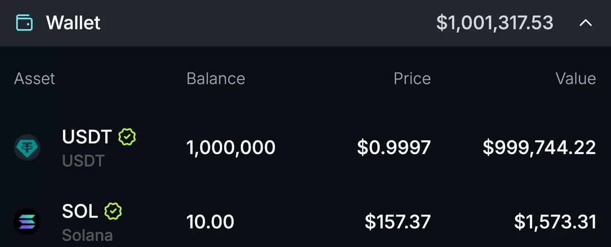Open the USDT asset name link
The width and height of the screenshot is (611, 247).
(87, 137)
